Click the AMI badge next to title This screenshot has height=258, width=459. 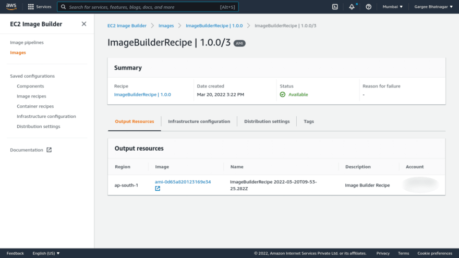[239, 43]
